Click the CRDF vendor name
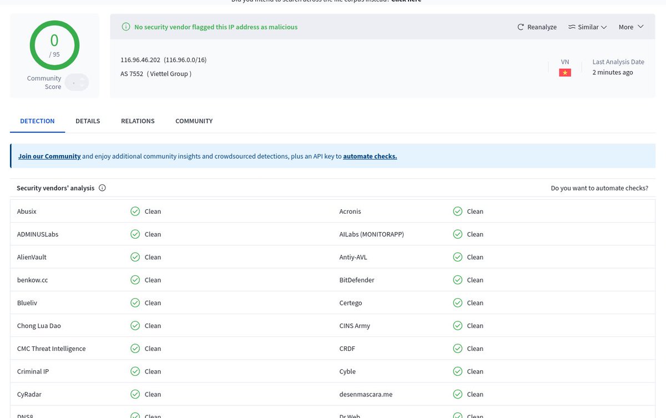Screen dimensions: 666x418 pos(347,349)
